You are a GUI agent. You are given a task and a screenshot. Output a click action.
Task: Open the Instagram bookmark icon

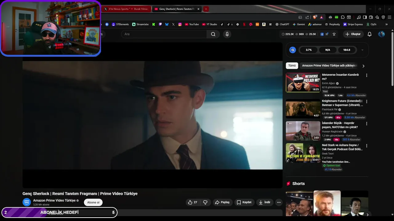click(x=180, y=24)
